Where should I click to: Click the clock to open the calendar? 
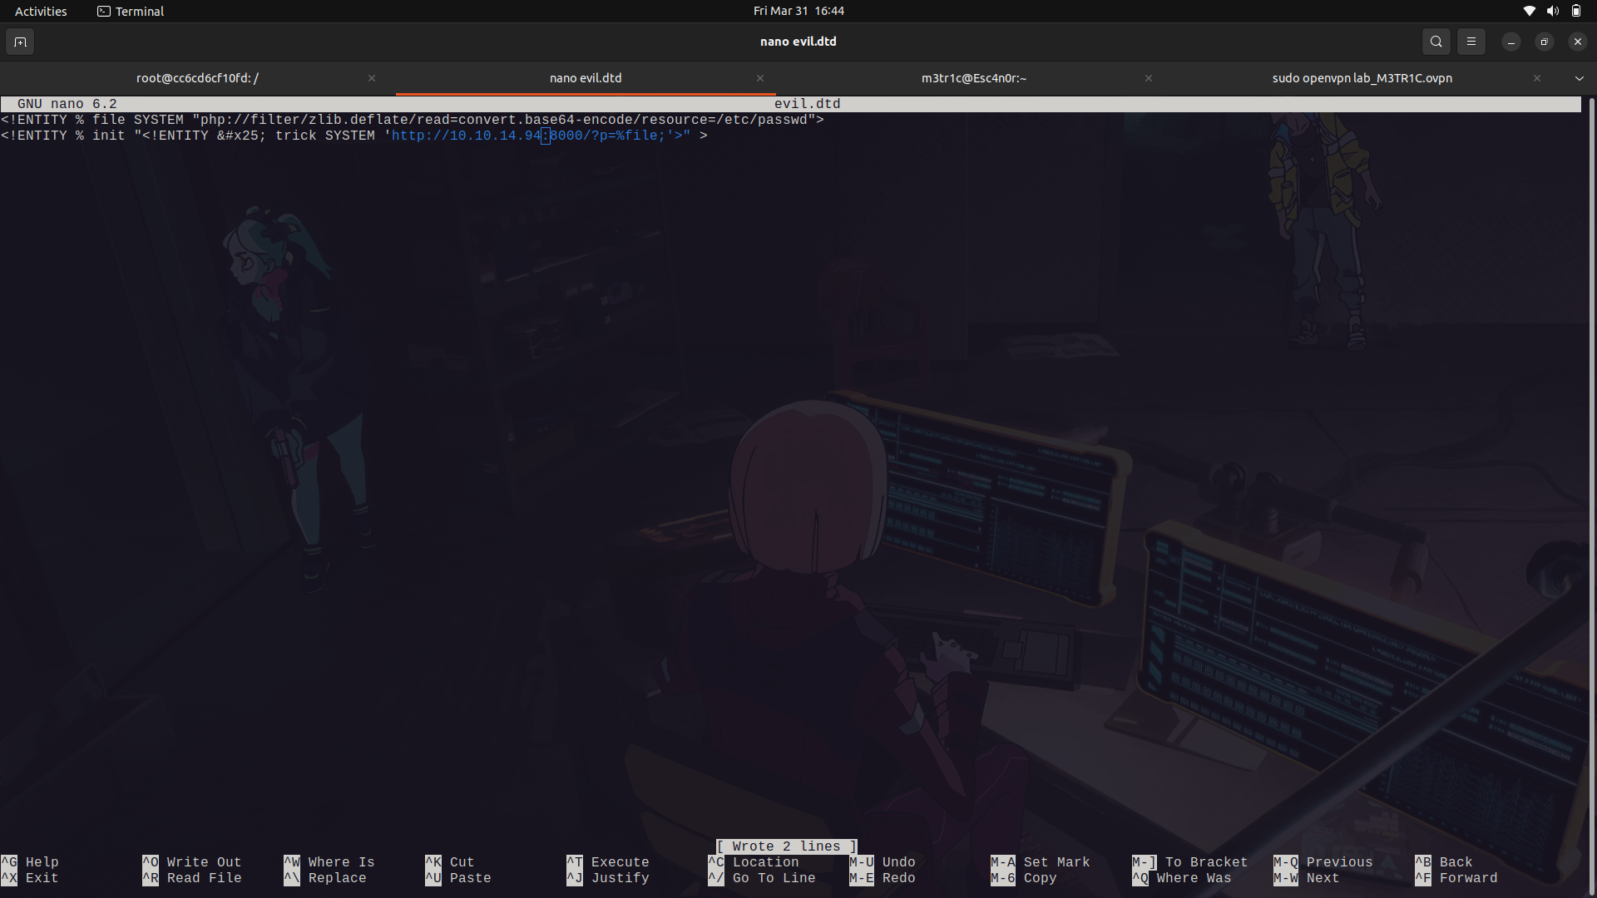click(798, 11)
